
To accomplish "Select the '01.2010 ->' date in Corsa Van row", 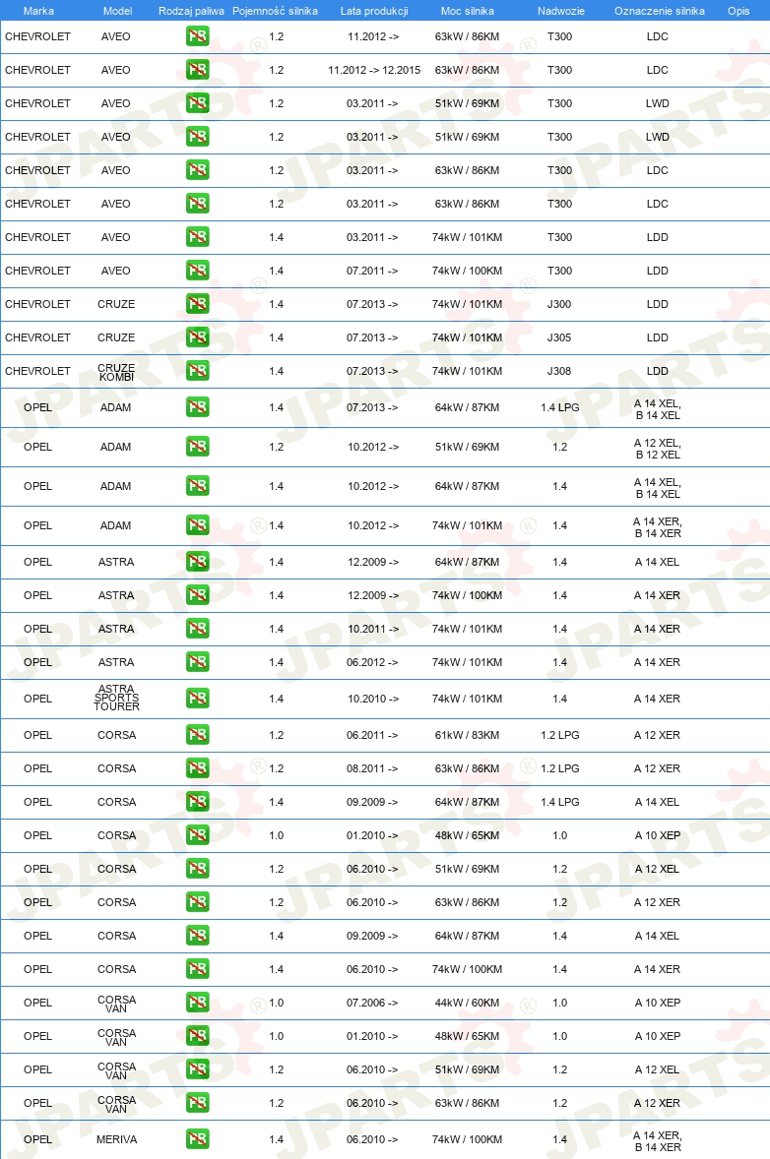I will 373,1036.
